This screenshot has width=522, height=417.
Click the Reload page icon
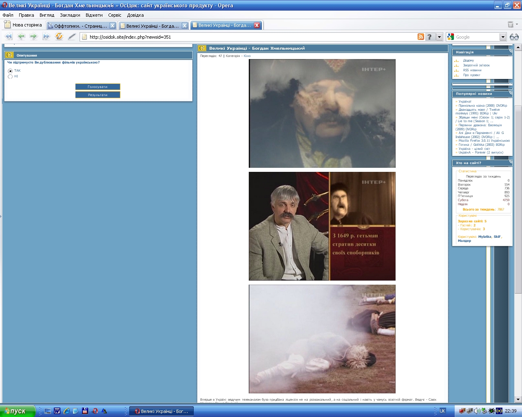[x=59, y=37]
